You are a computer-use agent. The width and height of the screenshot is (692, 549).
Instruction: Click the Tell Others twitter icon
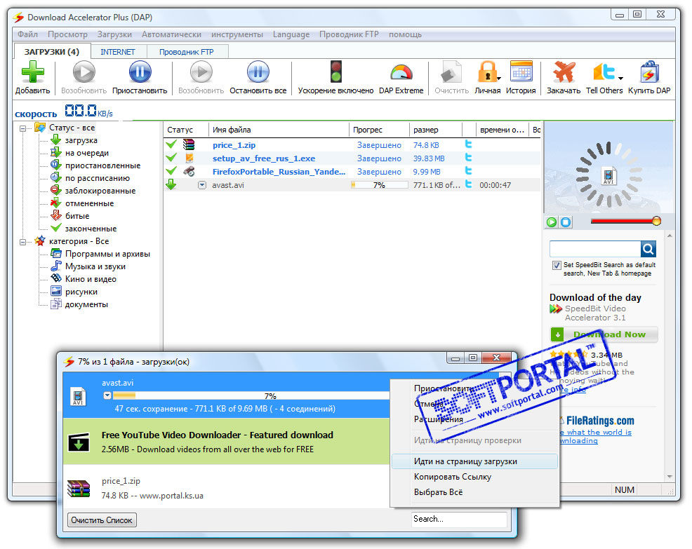604,72
